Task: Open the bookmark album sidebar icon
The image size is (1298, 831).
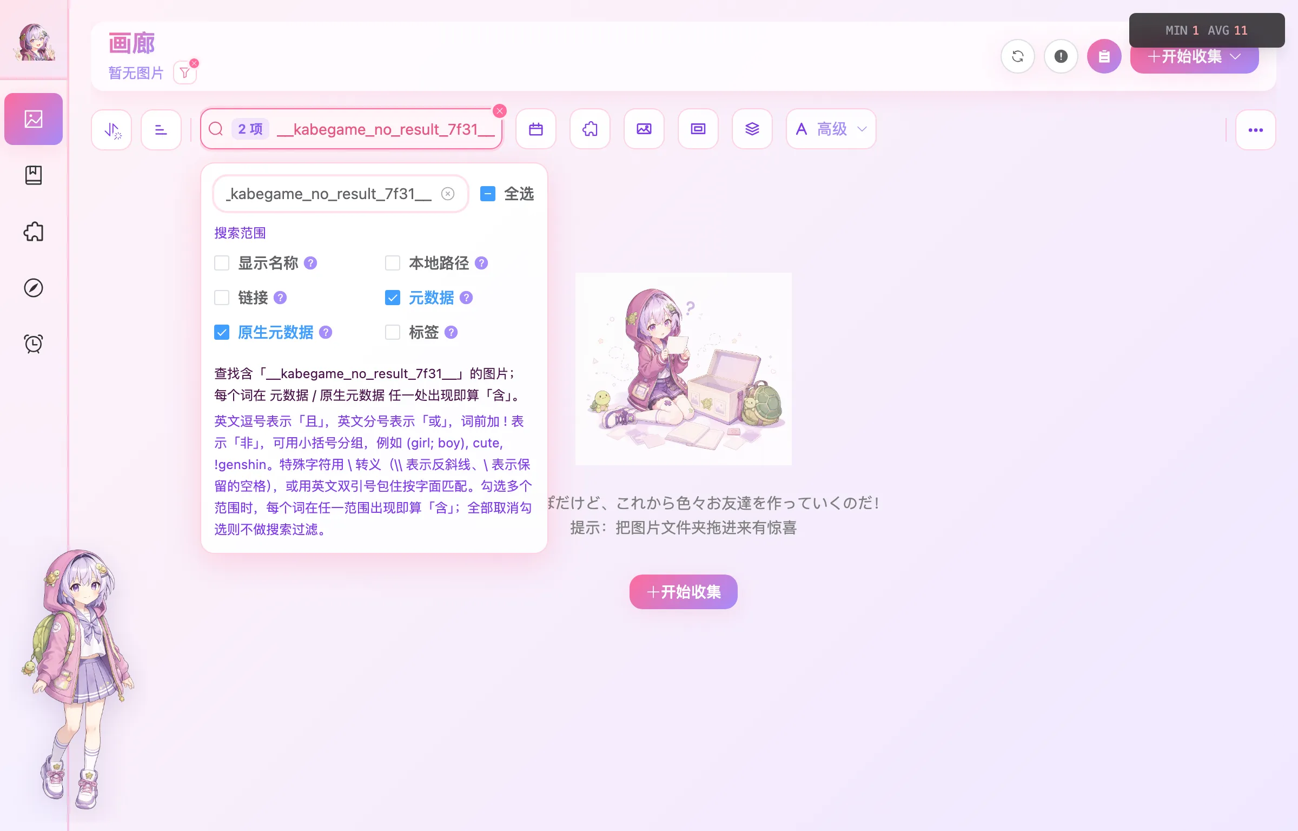Action: tap(34, 175)
